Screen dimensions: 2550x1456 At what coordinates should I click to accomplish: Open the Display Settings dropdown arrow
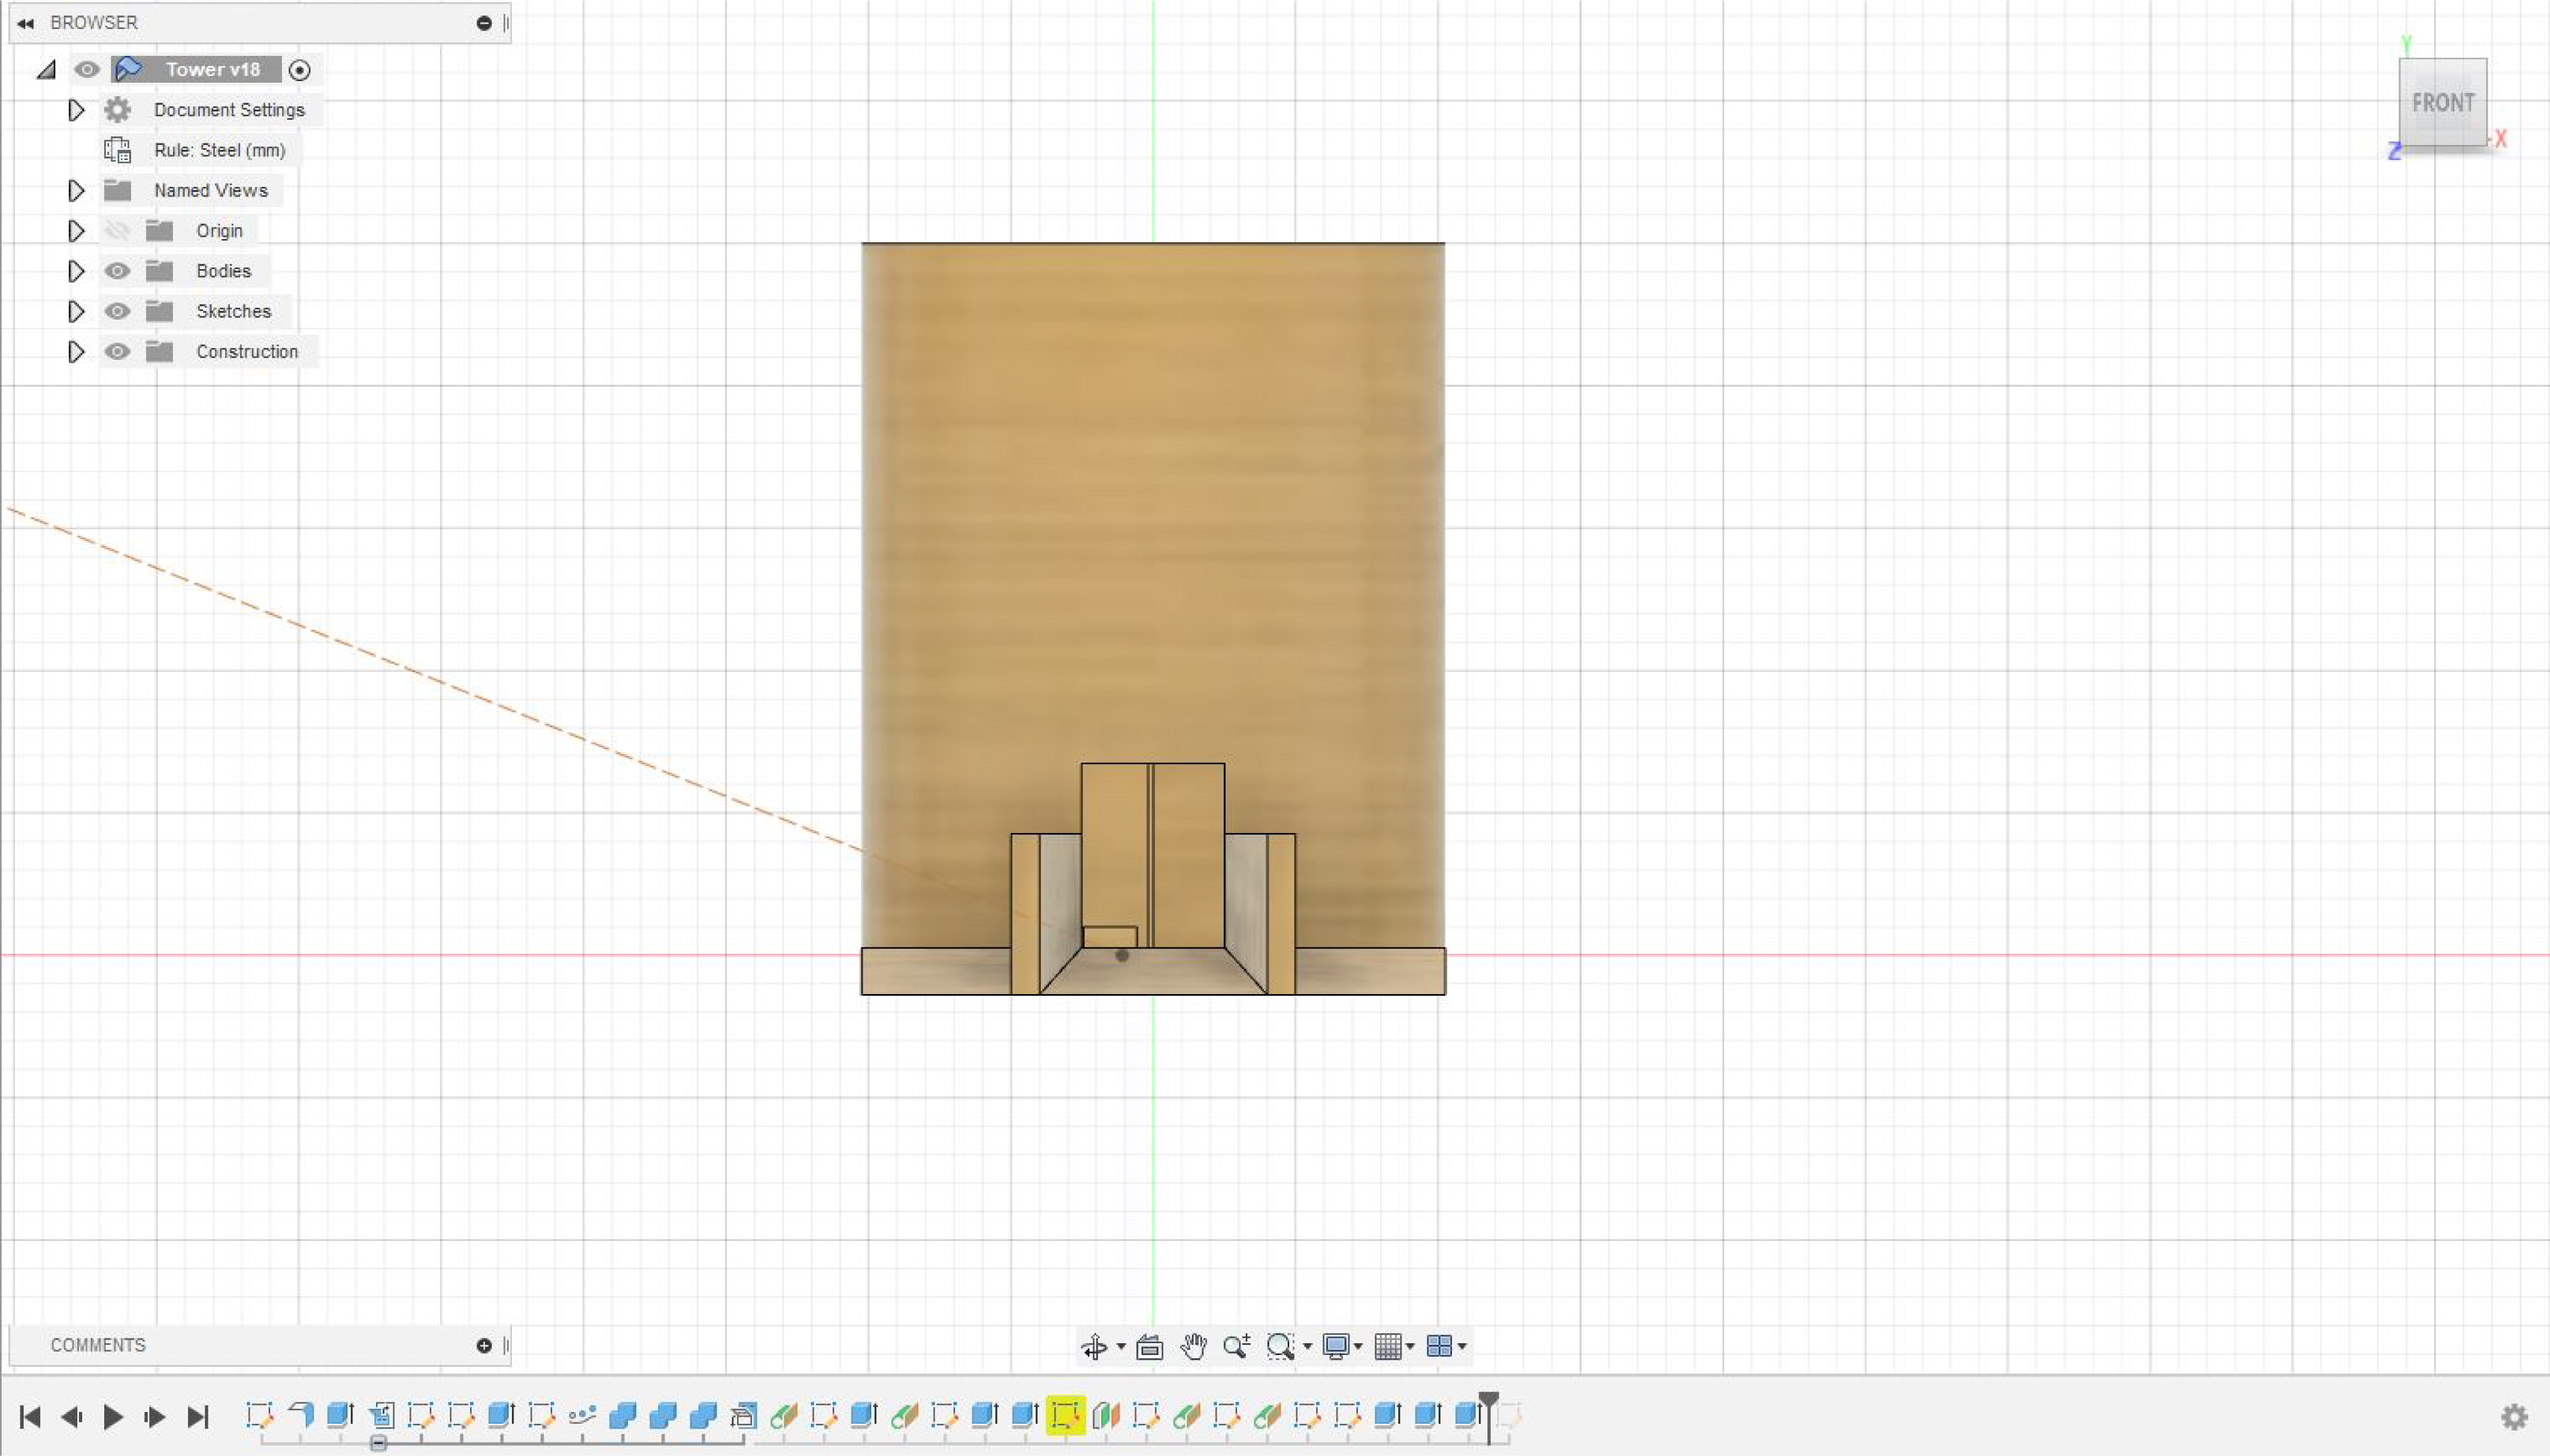[1358, 1347]
